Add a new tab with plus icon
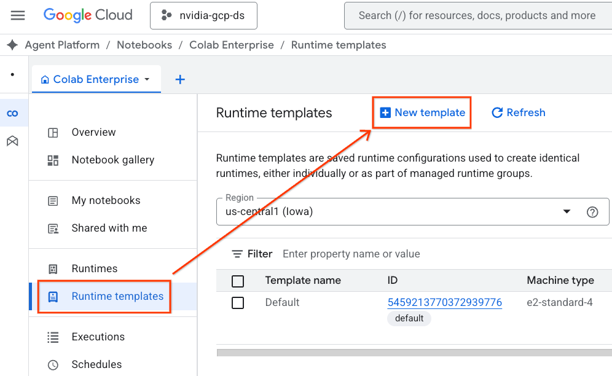 [180, 80]
